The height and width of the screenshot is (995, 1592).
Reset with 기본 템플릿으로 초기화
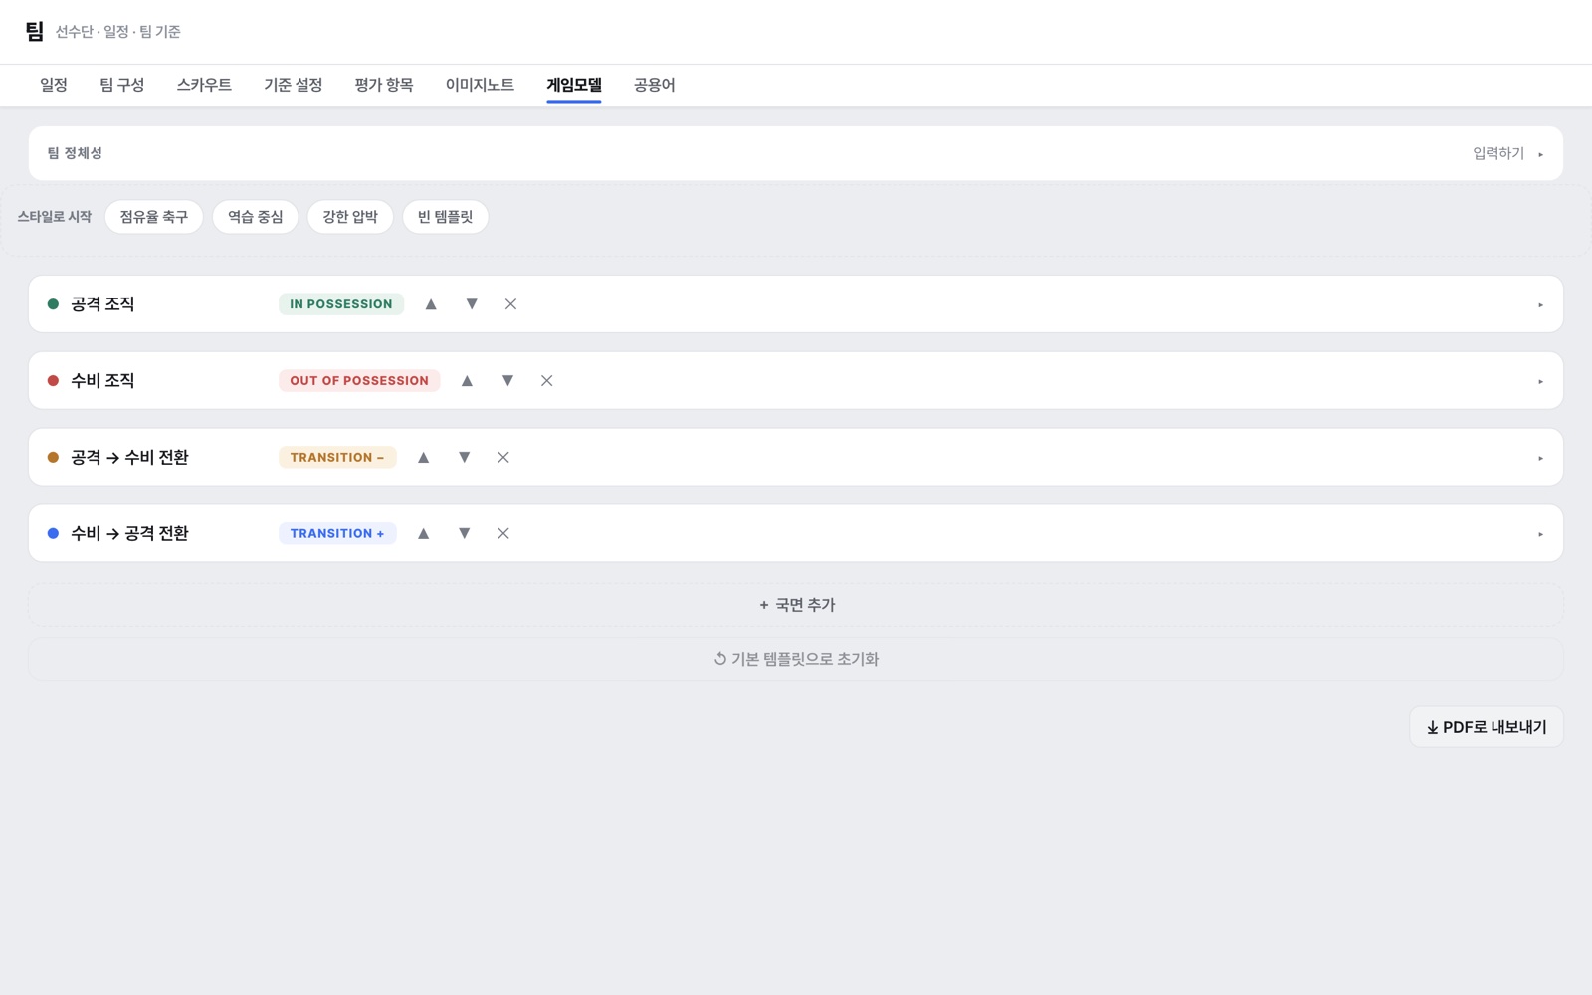pos(796,659)
